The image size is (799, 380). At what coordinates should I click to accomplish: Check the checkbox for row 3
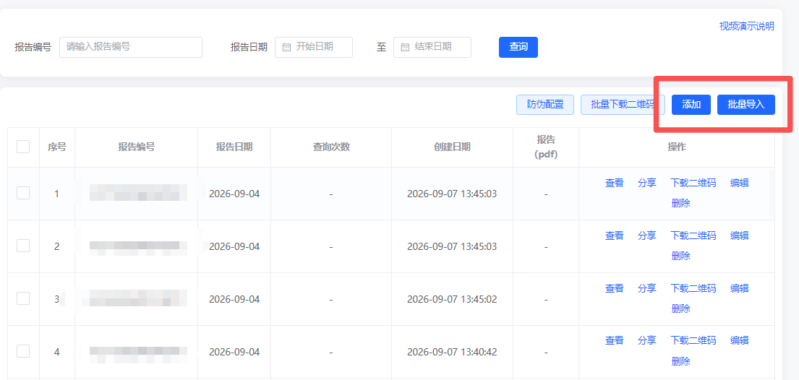(23, 298)
